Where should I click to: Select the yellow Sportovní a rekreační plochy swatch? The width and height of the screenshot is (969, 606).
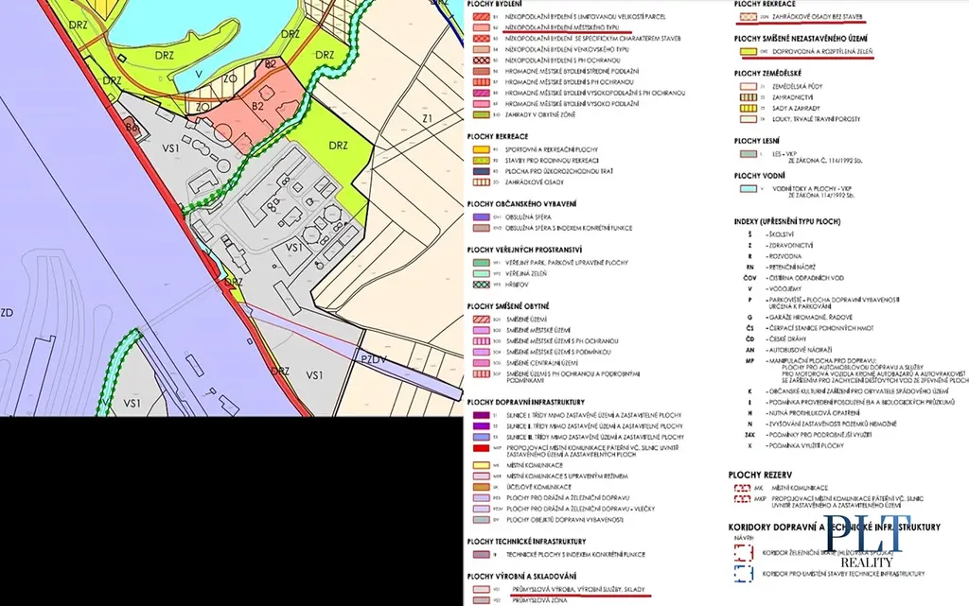pyautogui.click(x=480, y=149)
